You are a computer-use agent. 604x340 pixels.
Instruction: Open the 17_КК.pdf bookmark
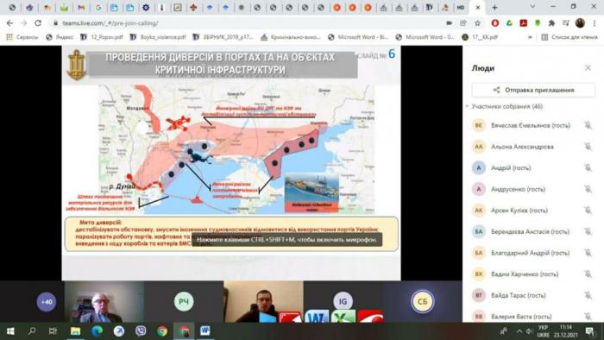click(480, 37)
